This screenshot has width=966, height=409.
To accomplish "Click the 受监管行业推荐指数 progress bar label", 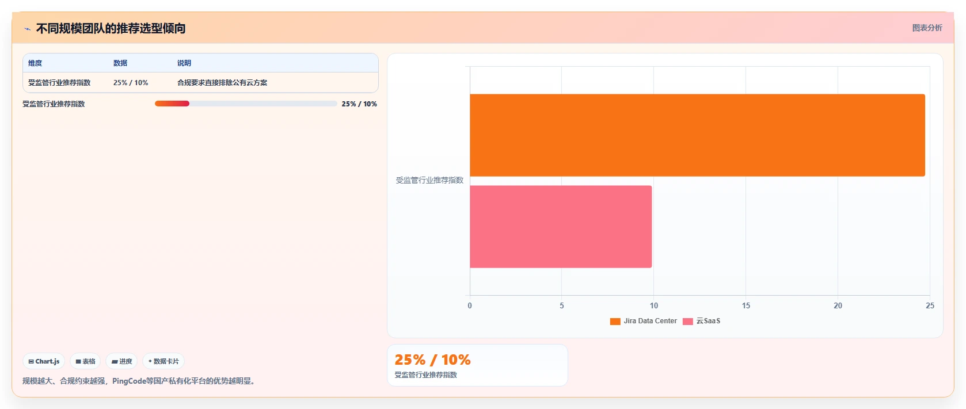I will pyautogui.click(x=54, y=104).
